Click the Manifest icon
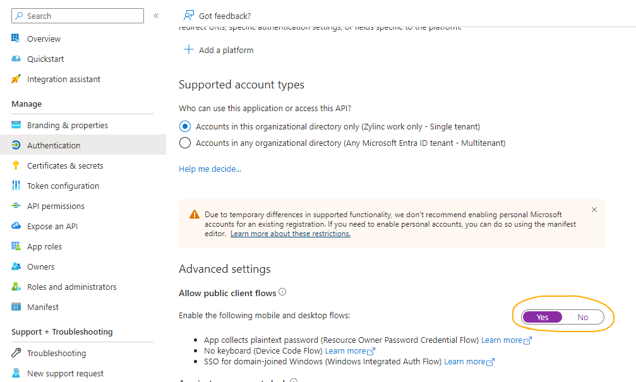 (x=16, y=307)
